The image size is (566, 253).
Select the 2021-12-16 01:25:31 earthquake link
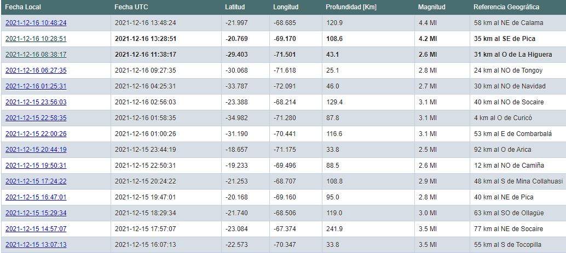click(36, 86)
